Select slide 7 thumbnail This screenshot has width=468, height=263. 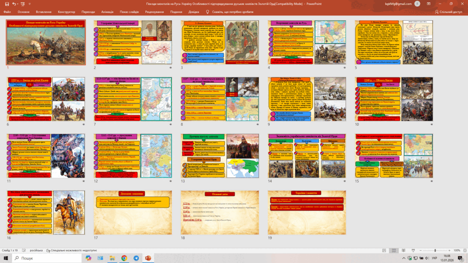click(x=133, y=99)
